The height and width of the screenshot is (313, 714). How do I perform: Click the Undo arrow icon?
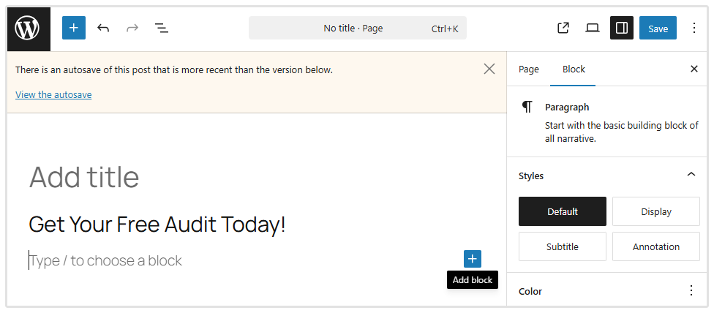(x=103, y=29)
